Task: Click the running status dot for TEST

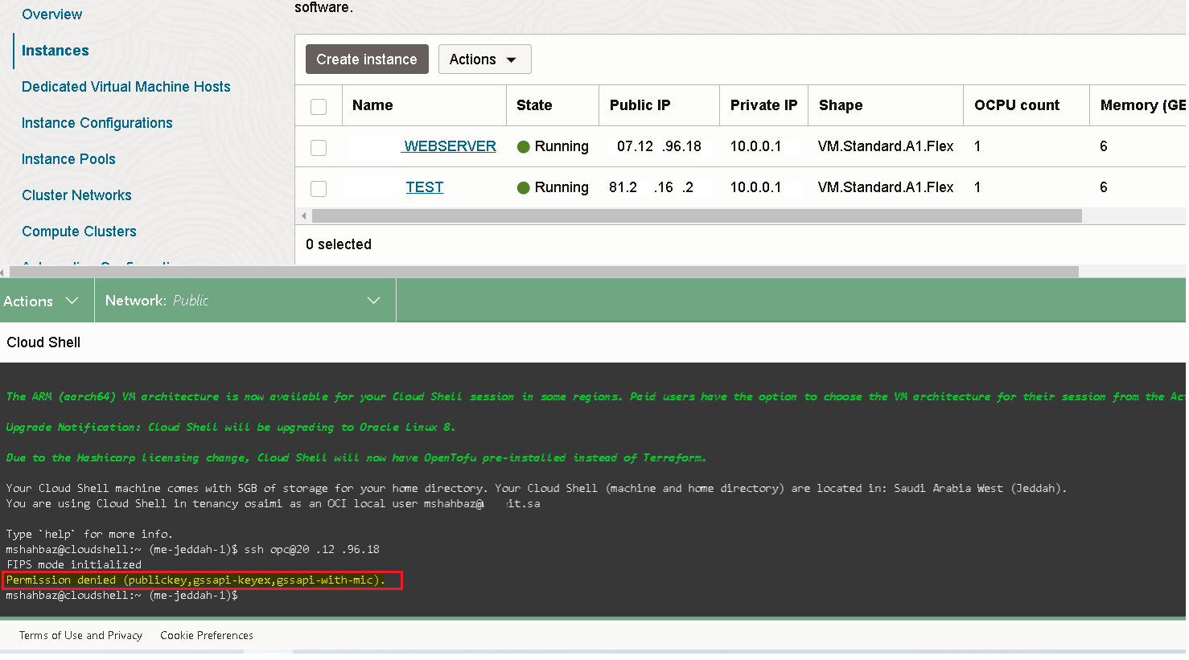Action: coord(523,188)
